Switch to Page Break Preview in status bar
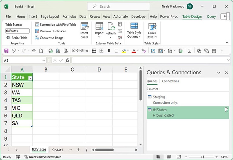Screen dimensions: 233x160 click(179, 157)
